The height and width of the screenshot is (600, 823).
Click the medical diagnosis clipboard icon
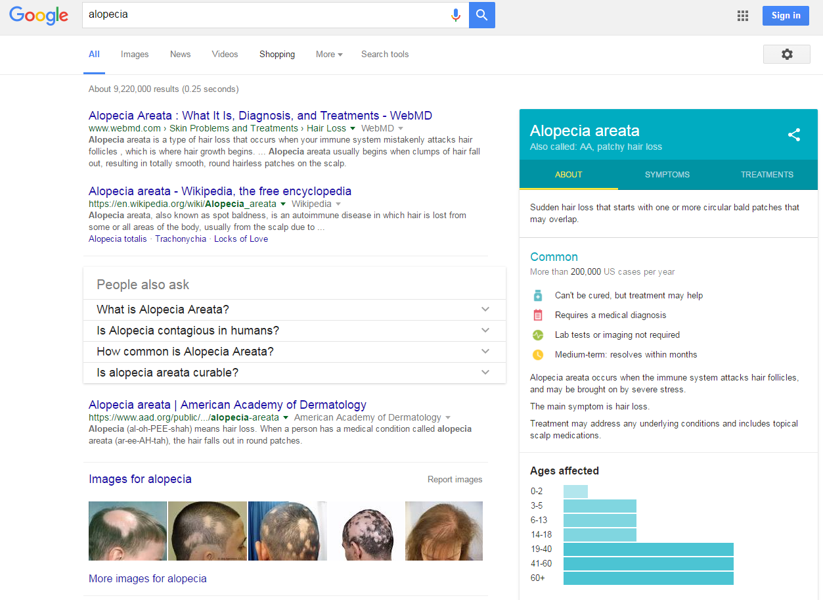pos(538,315)
